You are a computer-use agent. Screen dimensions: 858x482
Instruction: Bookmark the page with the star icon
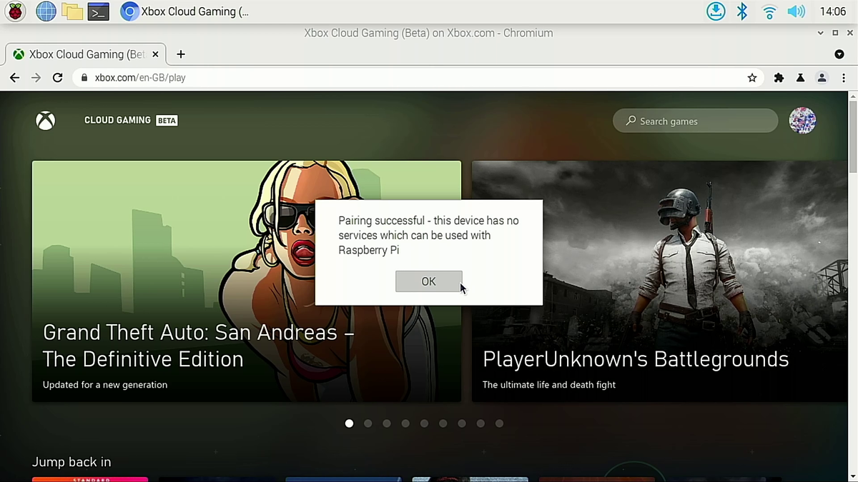751,77
